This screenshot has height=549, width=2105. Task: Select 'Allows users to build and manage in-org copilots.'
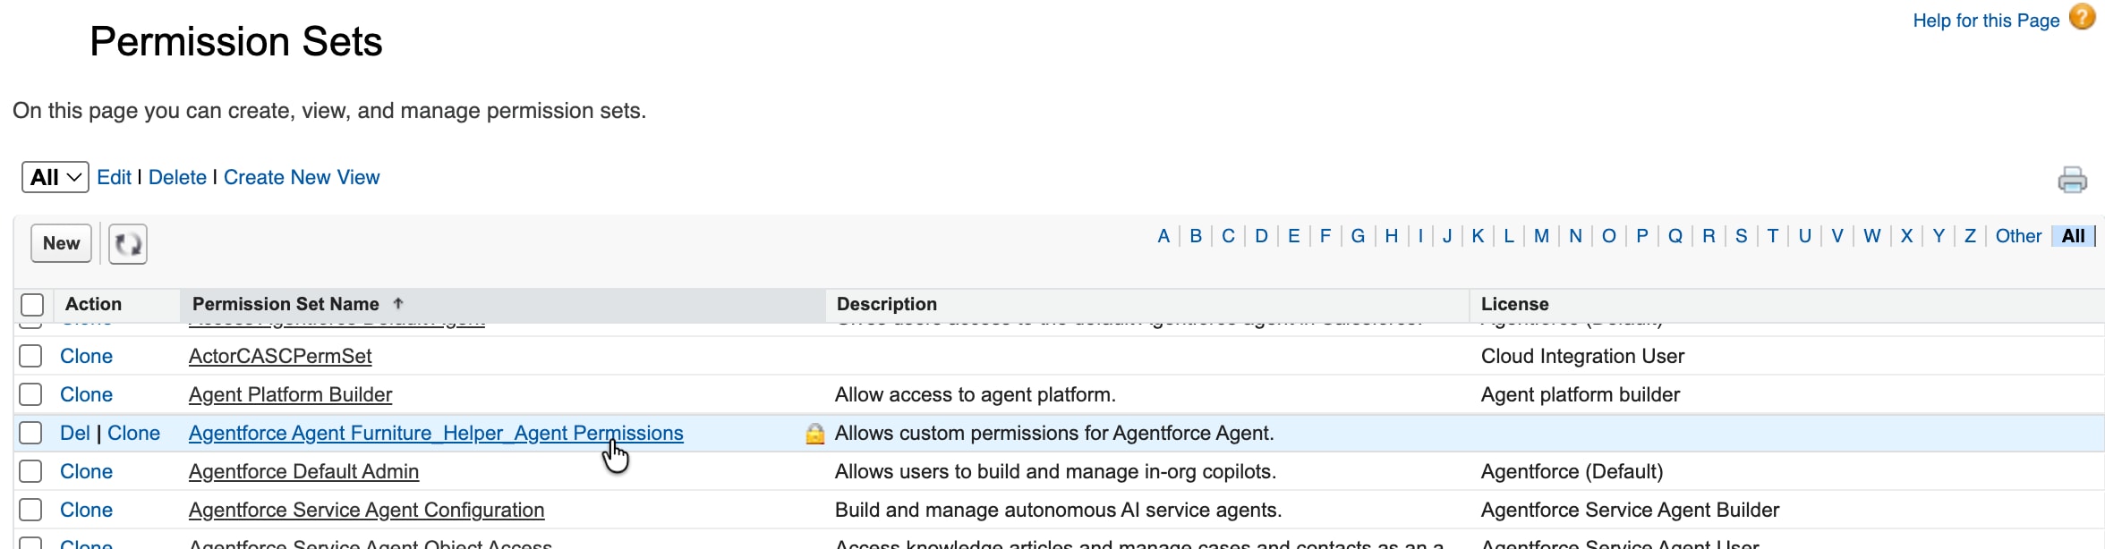(x=1055, y=471)
